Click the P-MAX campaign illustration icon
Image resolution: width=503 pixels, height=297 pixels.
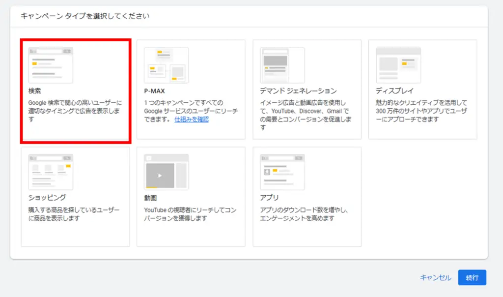pyautogui.click(x=166, y=65)
